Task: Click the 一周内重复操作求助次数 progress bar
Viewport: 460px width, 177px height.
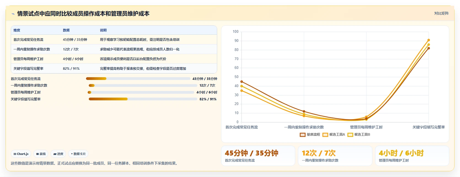Action: tap(143, 85)
